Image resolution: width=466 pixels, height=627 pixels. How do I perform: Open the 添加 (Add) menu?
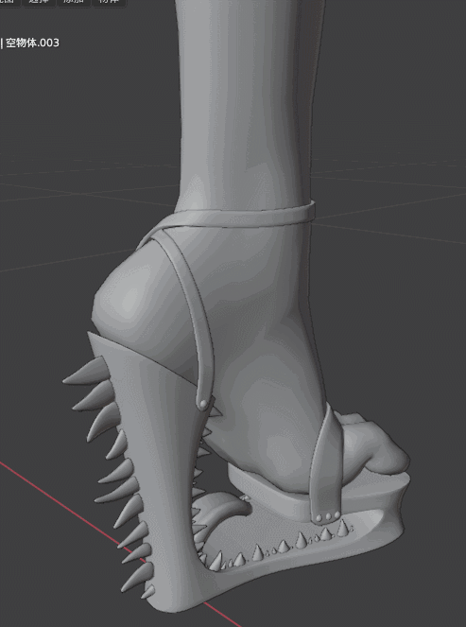(x=74, y=2)
